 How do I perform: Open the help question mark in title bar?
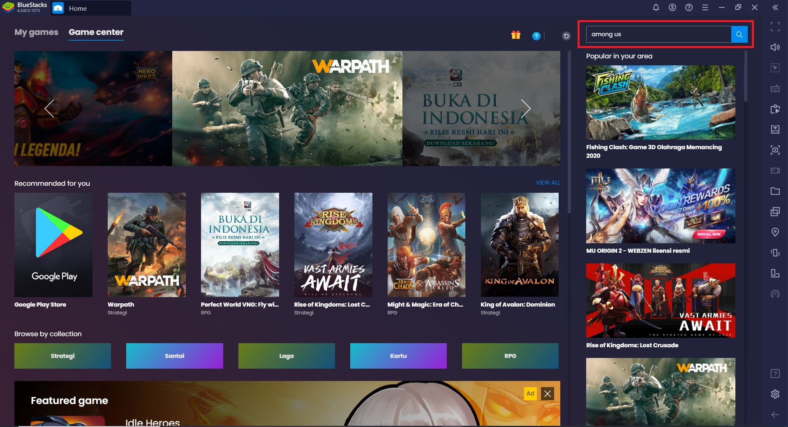pyautogui.click(x=689, y=7)
